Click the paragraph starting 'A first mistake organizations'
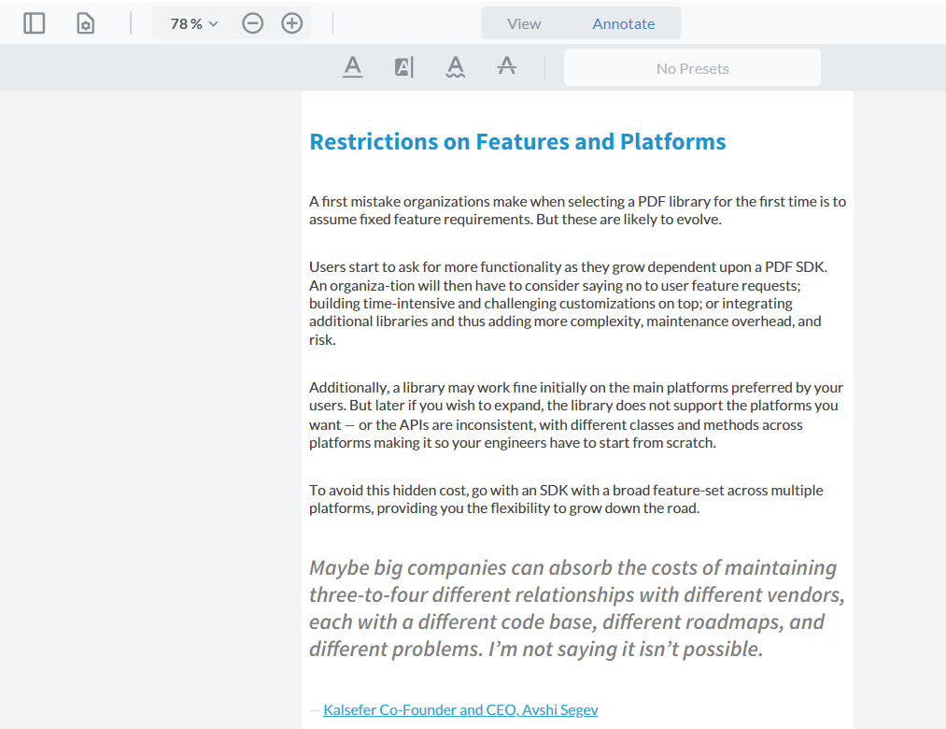 [577, 210]
